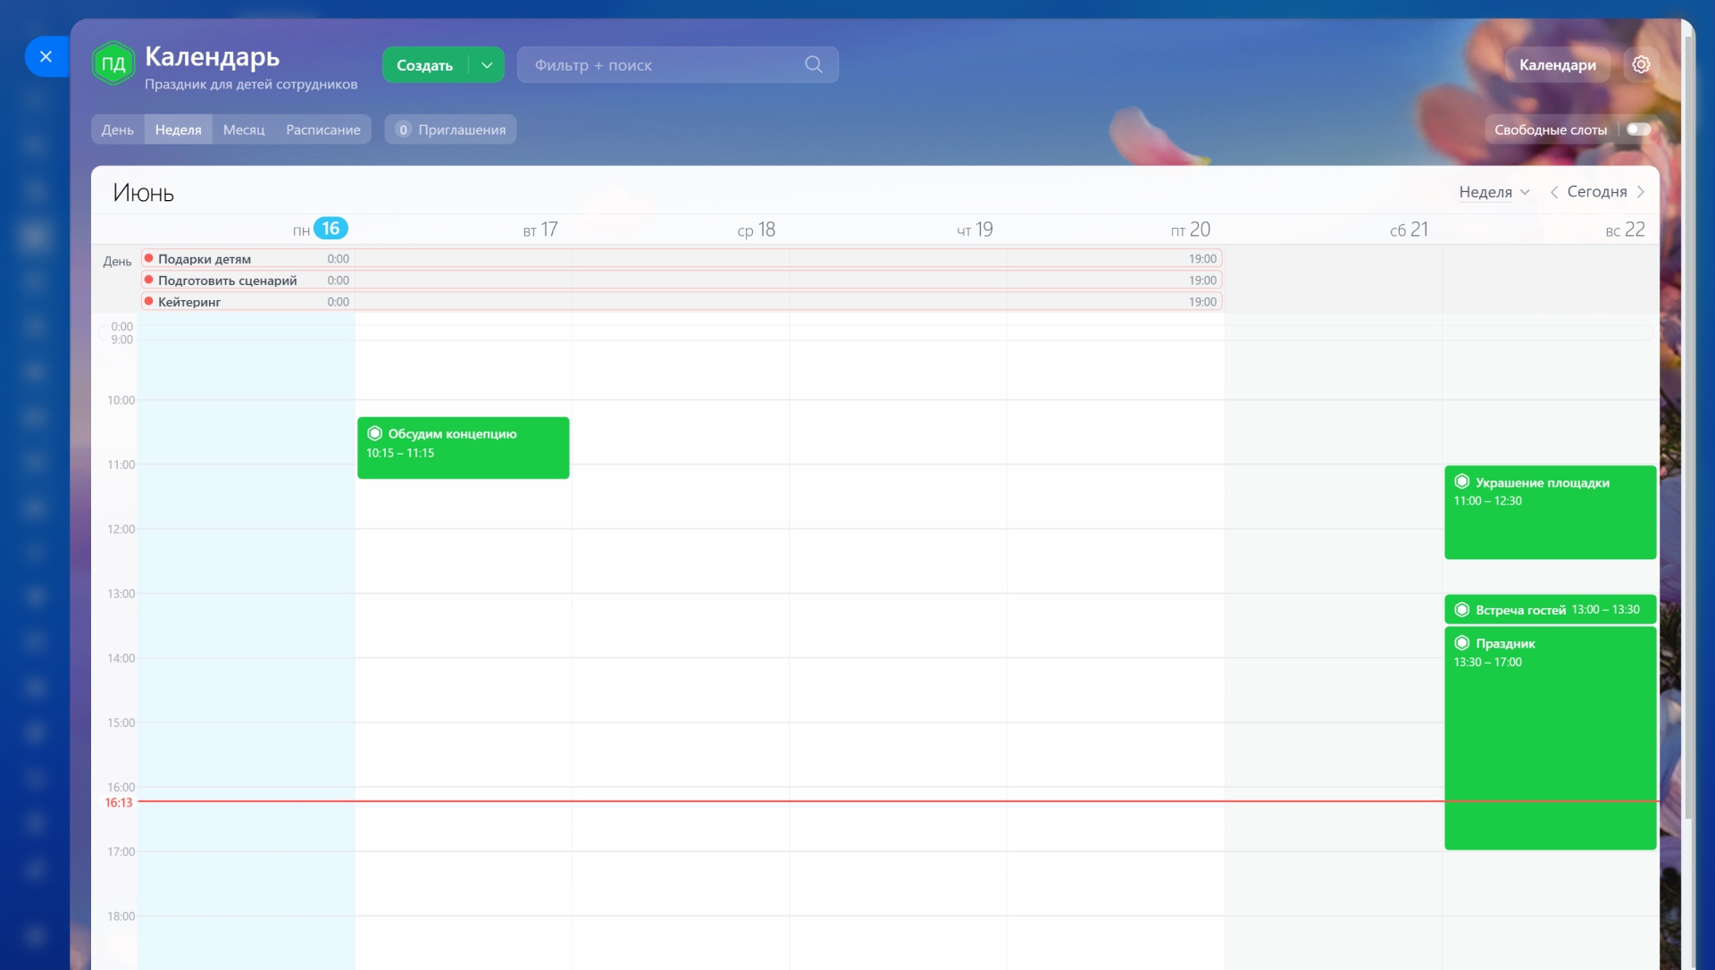Click status circle on Встреча гостей event

point(1462,610)
